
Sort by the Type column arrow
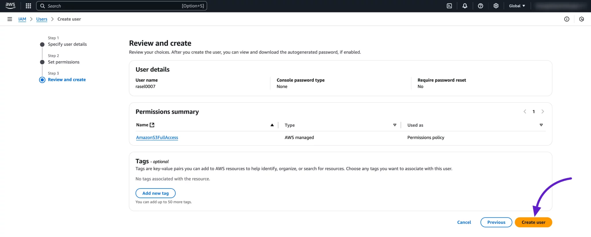coord(394,125)
